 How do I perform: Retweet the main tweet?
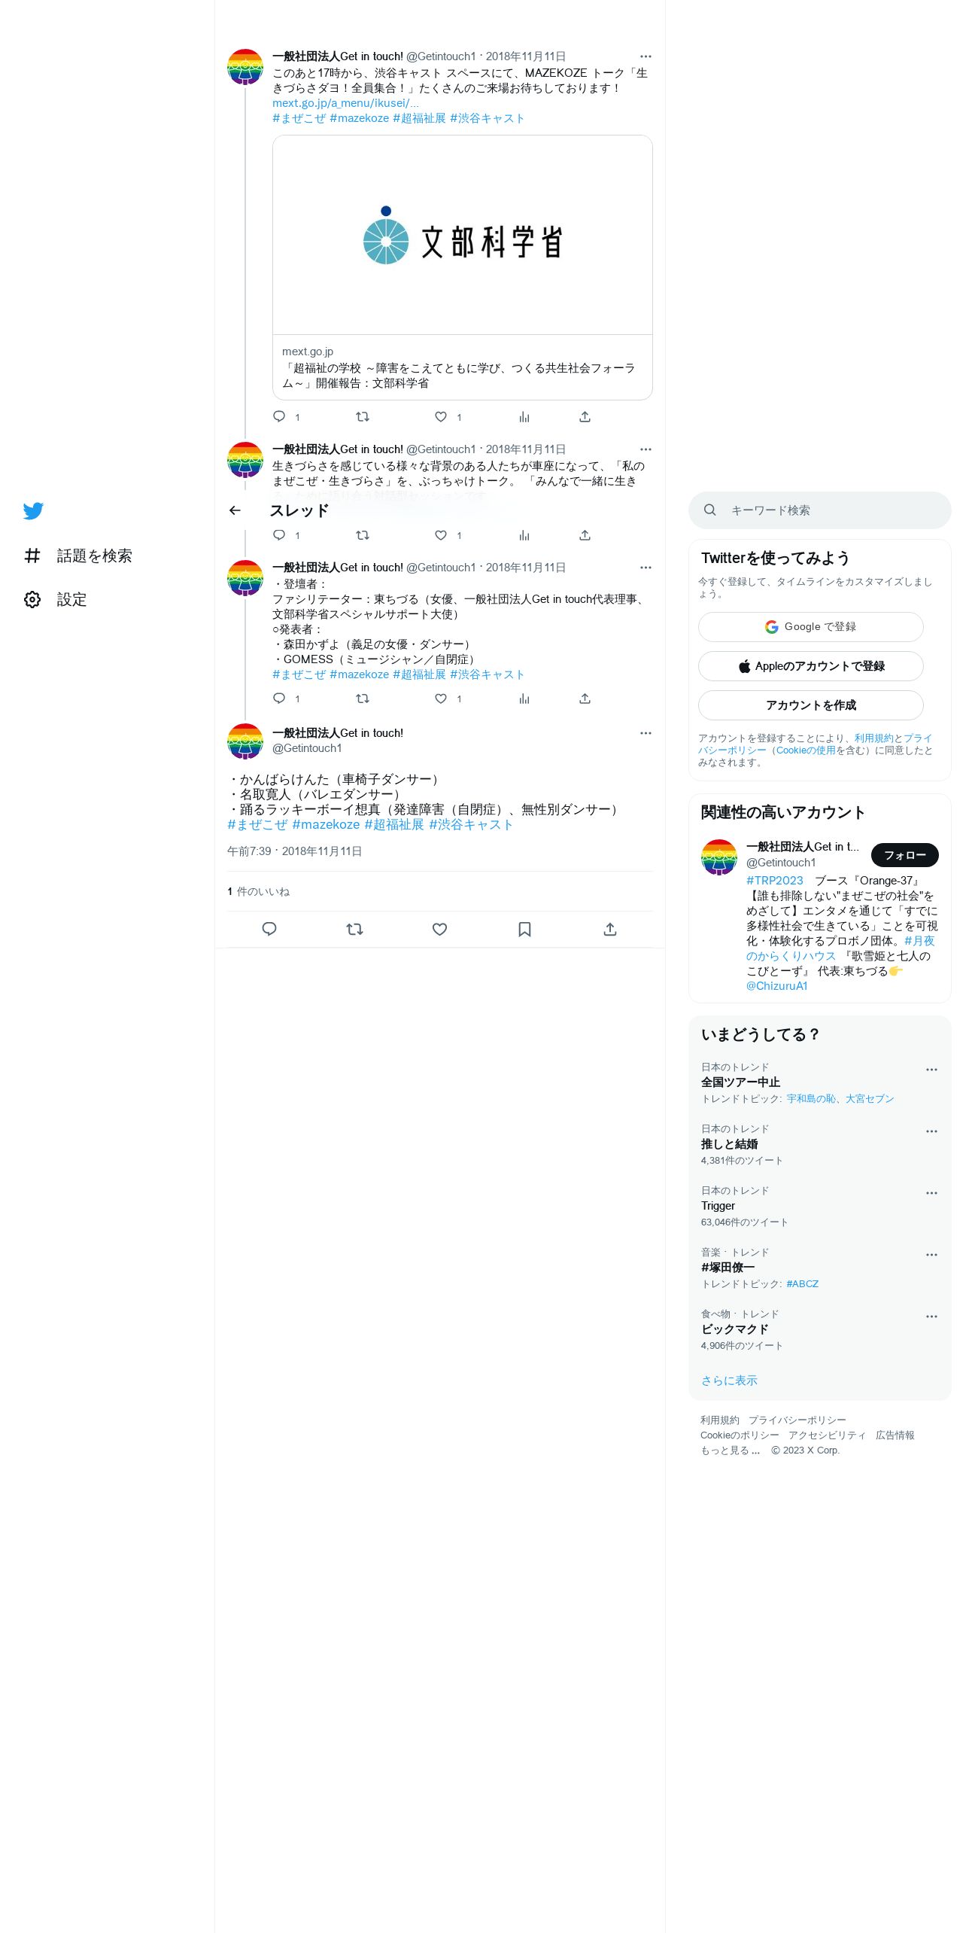[x=354, y=930]
